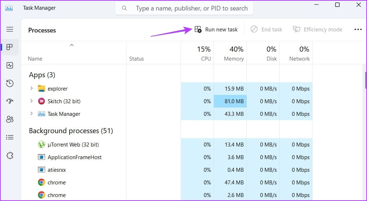Open the Services page from sidebar
This screenshot has height=201, width=367.
pos(10,156)
